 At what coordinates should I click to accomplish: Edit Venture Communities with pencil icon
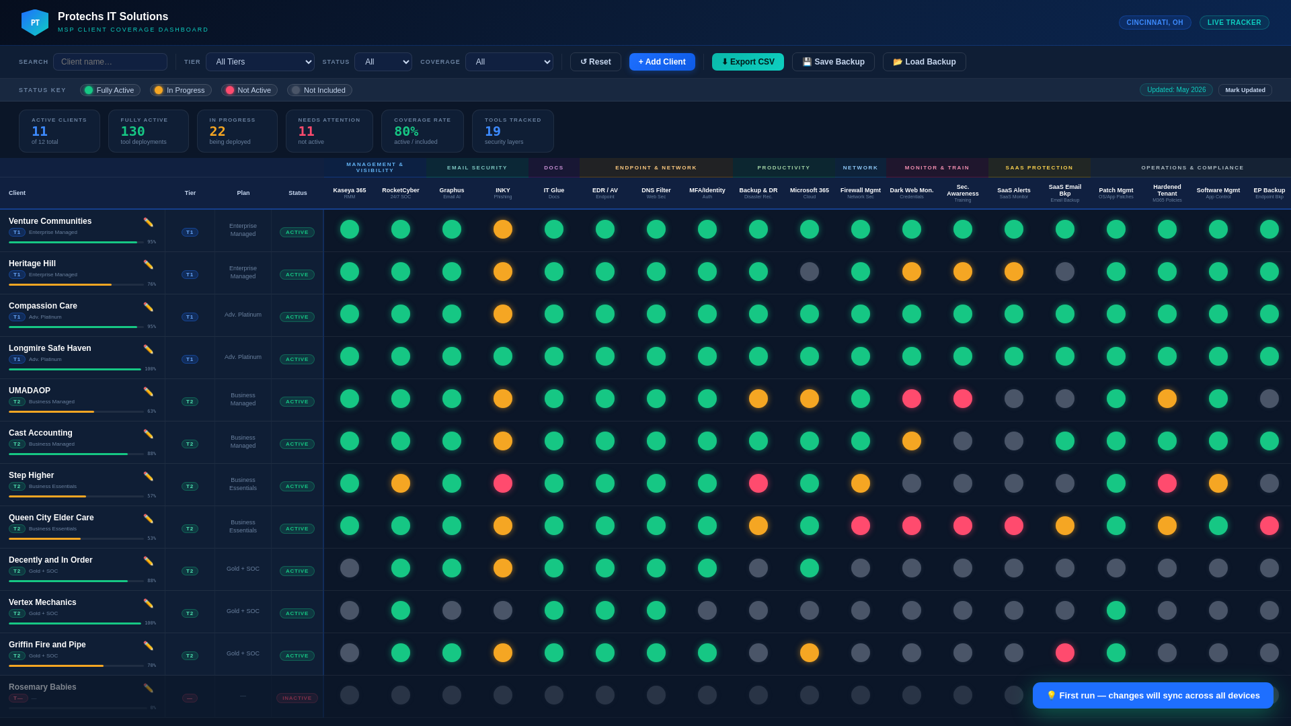coord(148,223)
